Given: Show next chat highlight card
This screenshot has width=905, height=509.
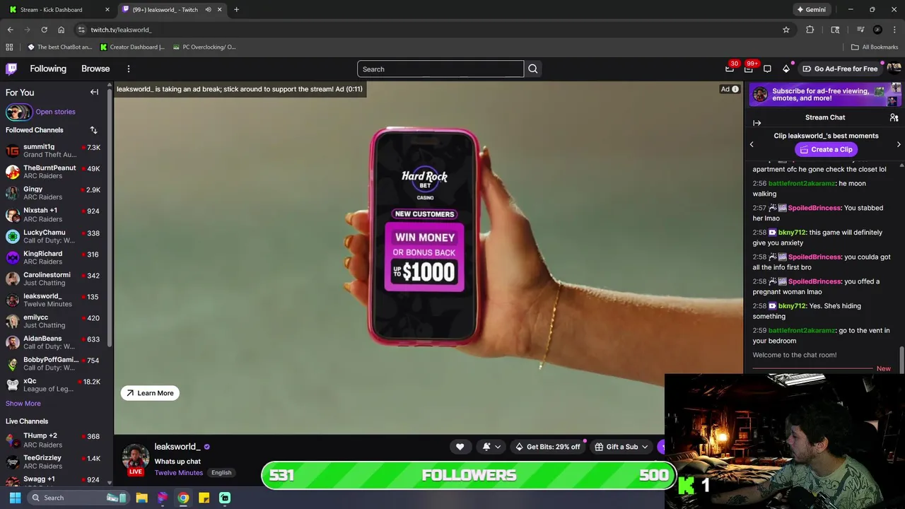Looking at the screenshot, I should [x=899, y=144].
